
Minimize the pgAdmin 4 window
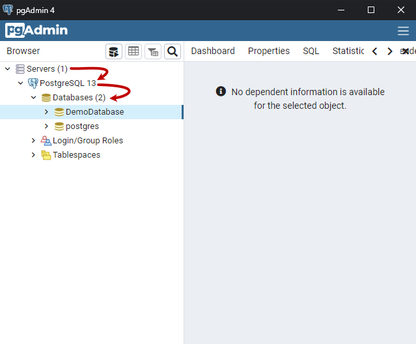tap(341, 10)
